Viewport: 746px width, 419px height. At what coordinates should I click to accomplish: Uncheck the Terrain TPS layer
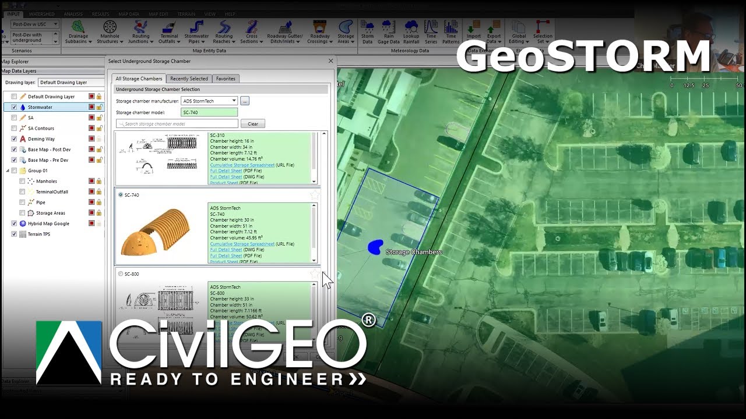point(14,234)
